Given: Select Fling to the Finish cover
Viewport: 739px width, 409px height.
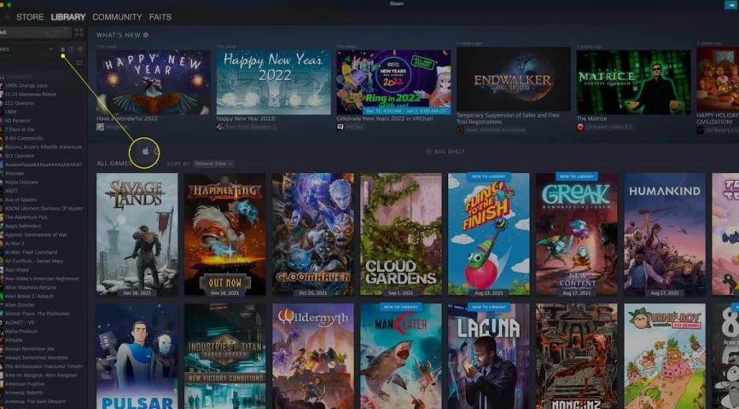Looking at the screenshot, I should tap(489, 234).
